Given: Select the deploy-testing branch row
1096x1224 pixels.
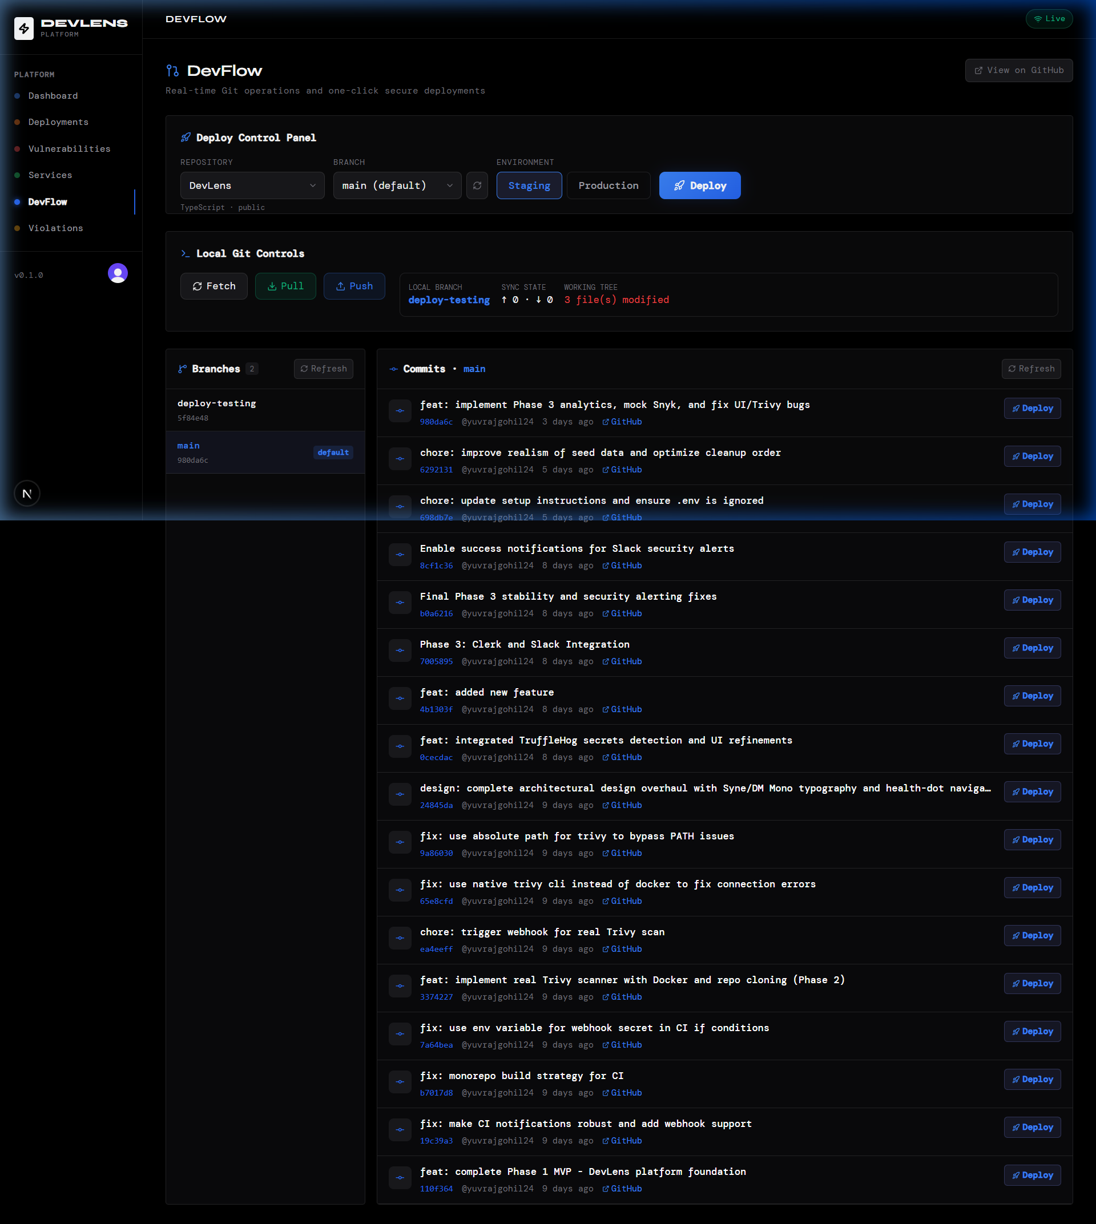Looking at the screenshot, I should coord(265,410).
